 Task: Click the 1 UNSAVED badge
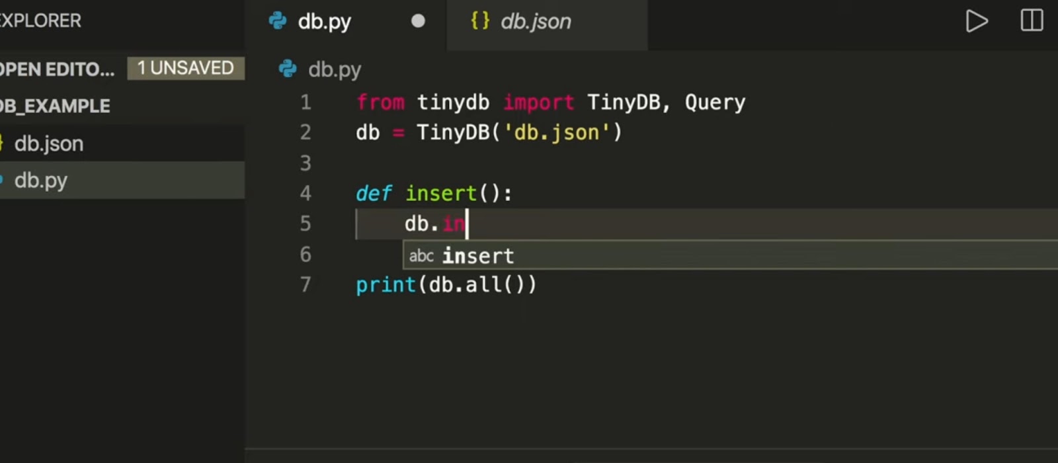[x=186, y=68]
